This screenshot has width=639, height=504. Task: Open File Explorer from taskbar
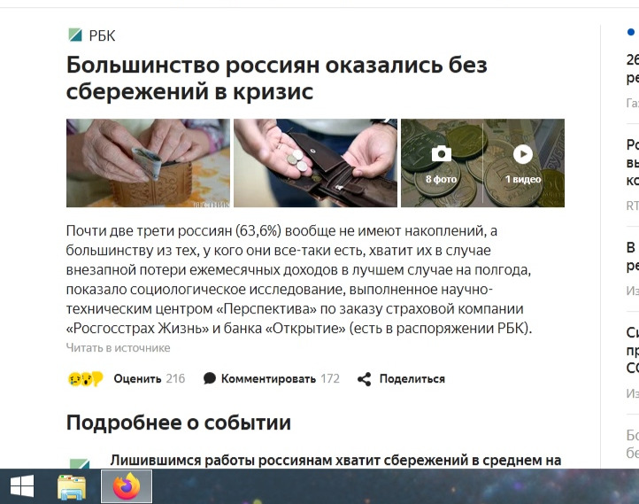[72, 487]
